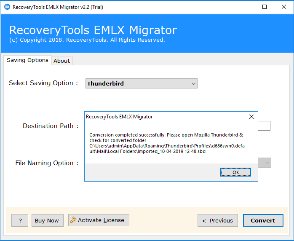Click the 'Select Saving Option :' label

(43, 83)
